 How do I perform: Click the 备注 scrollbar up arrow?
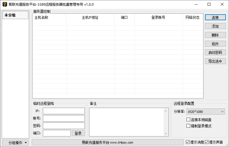(x=166, y=111)
